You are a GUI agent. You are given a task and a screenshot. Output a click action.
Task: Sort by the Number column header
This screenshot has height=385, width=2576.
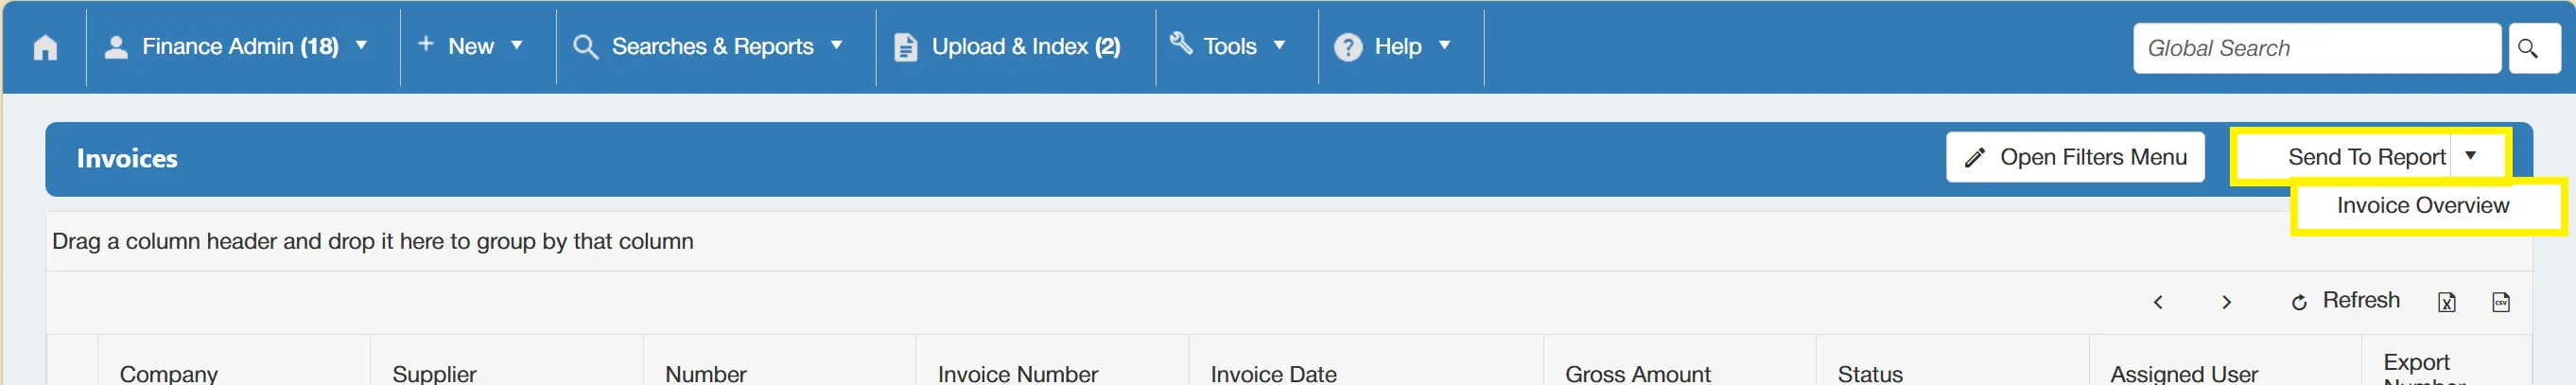tap(705, 373)
